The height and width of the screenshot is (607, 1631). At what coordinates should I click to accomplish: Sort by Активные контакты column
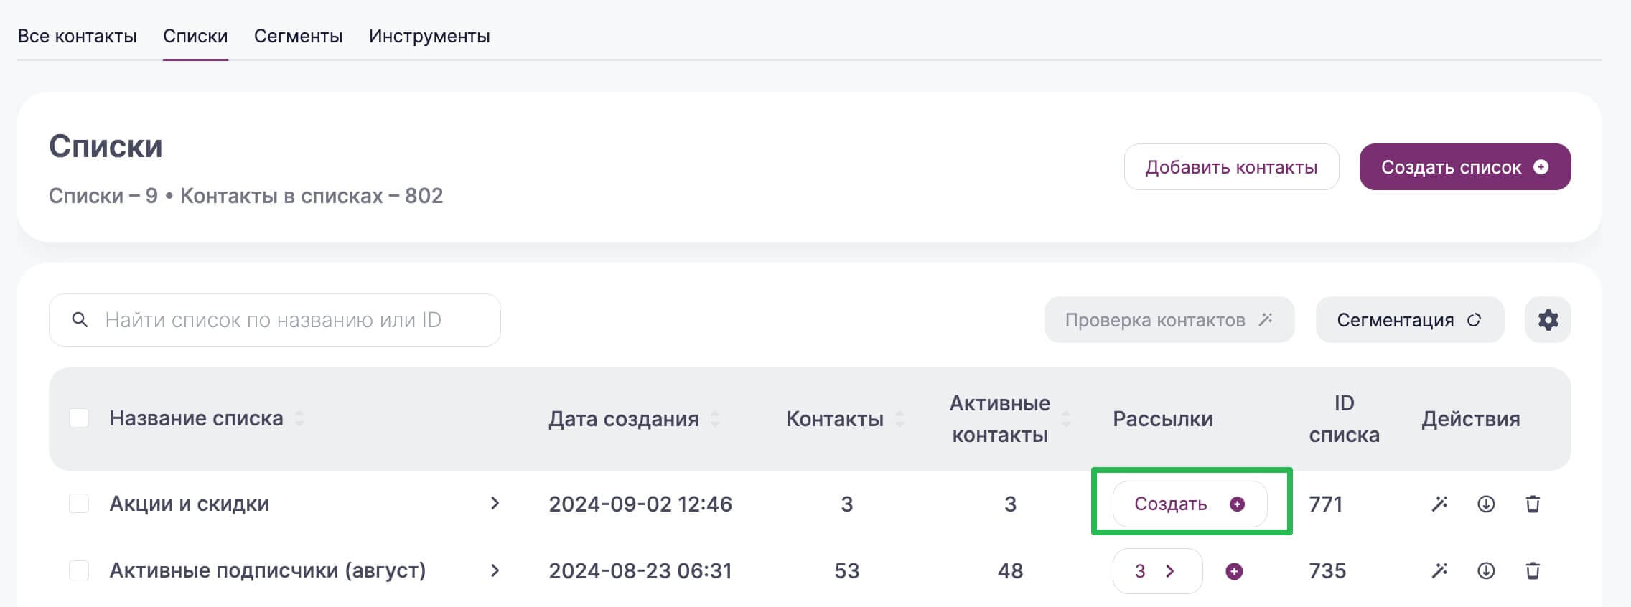pos(1066,418)
